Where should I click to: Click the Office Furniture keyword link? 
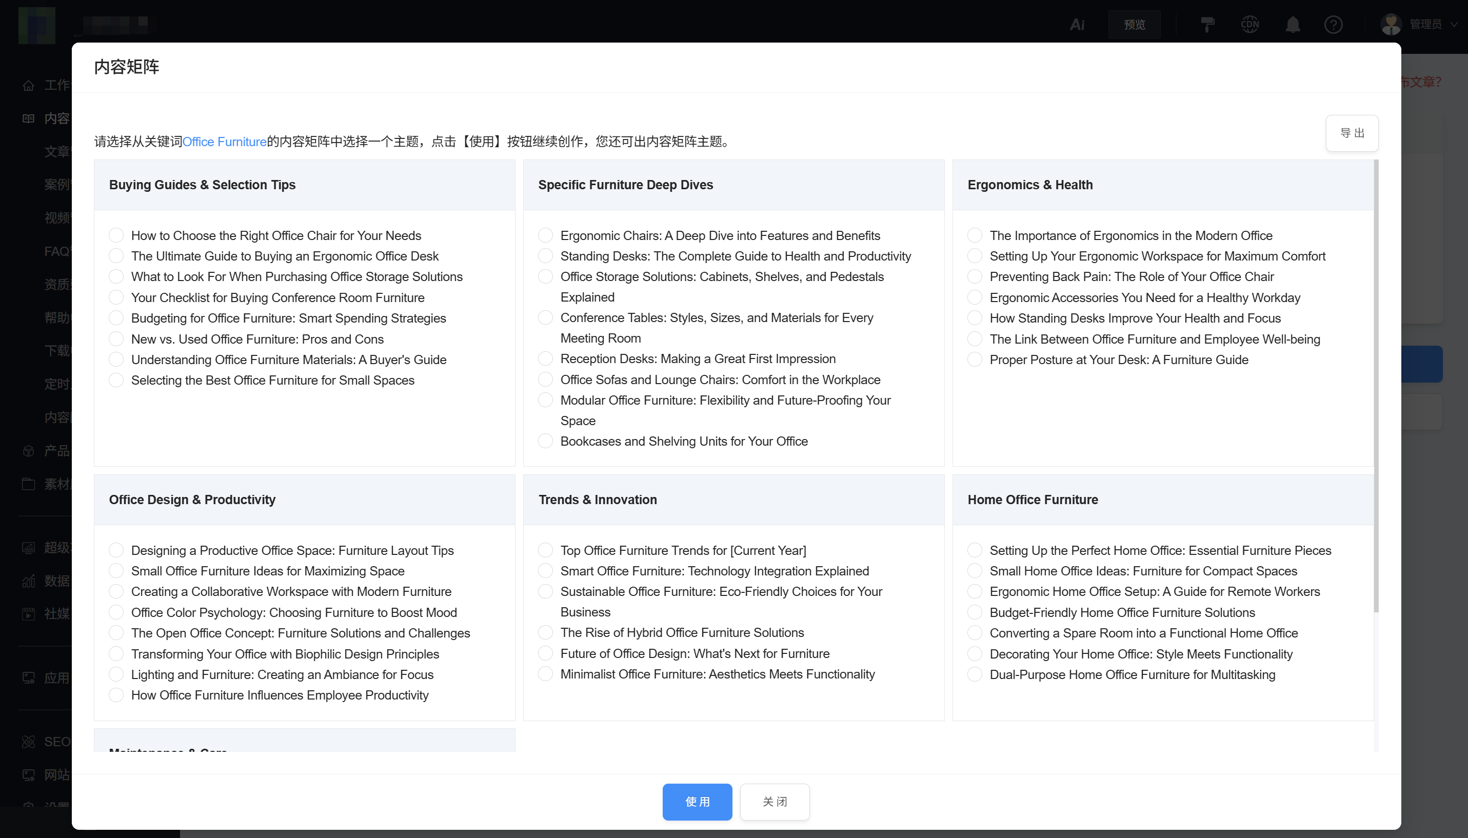[x=225, y=142]
